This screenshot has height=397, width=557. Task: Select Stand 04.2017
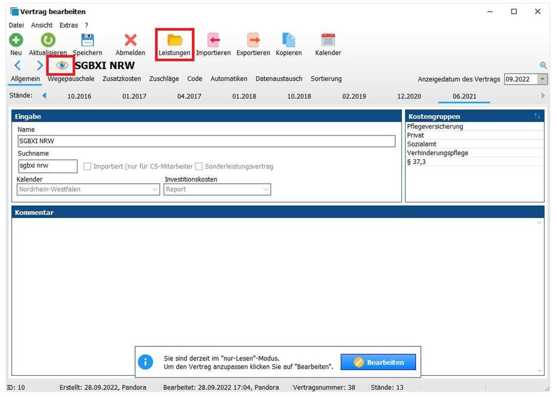[189, 96]
